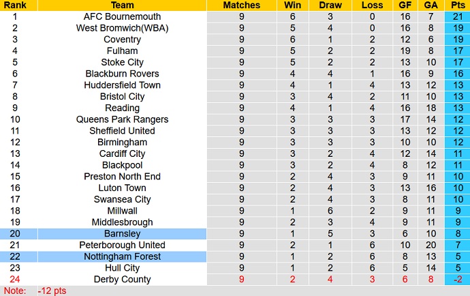Open the Fulham team link
Viewport: 470px width, 296px height.
pos(123,50)
